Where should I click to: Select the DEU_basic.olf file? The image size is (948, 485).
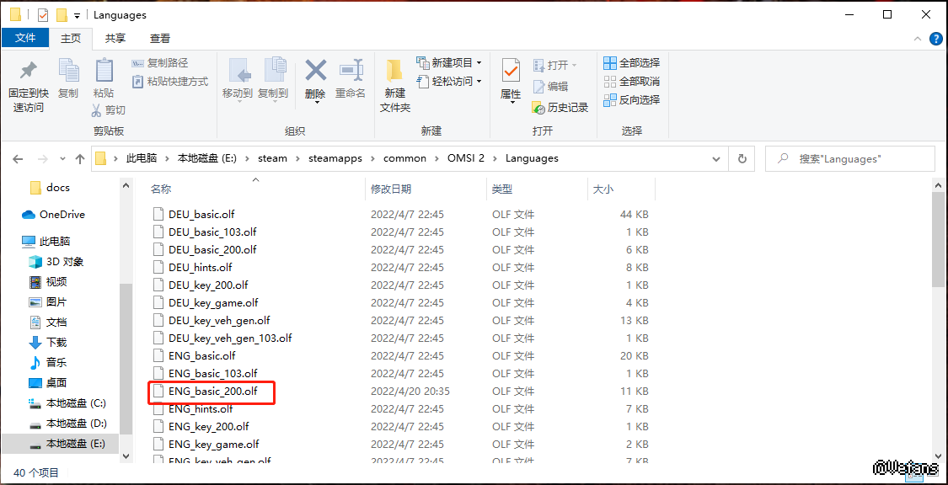pos(194,214)
